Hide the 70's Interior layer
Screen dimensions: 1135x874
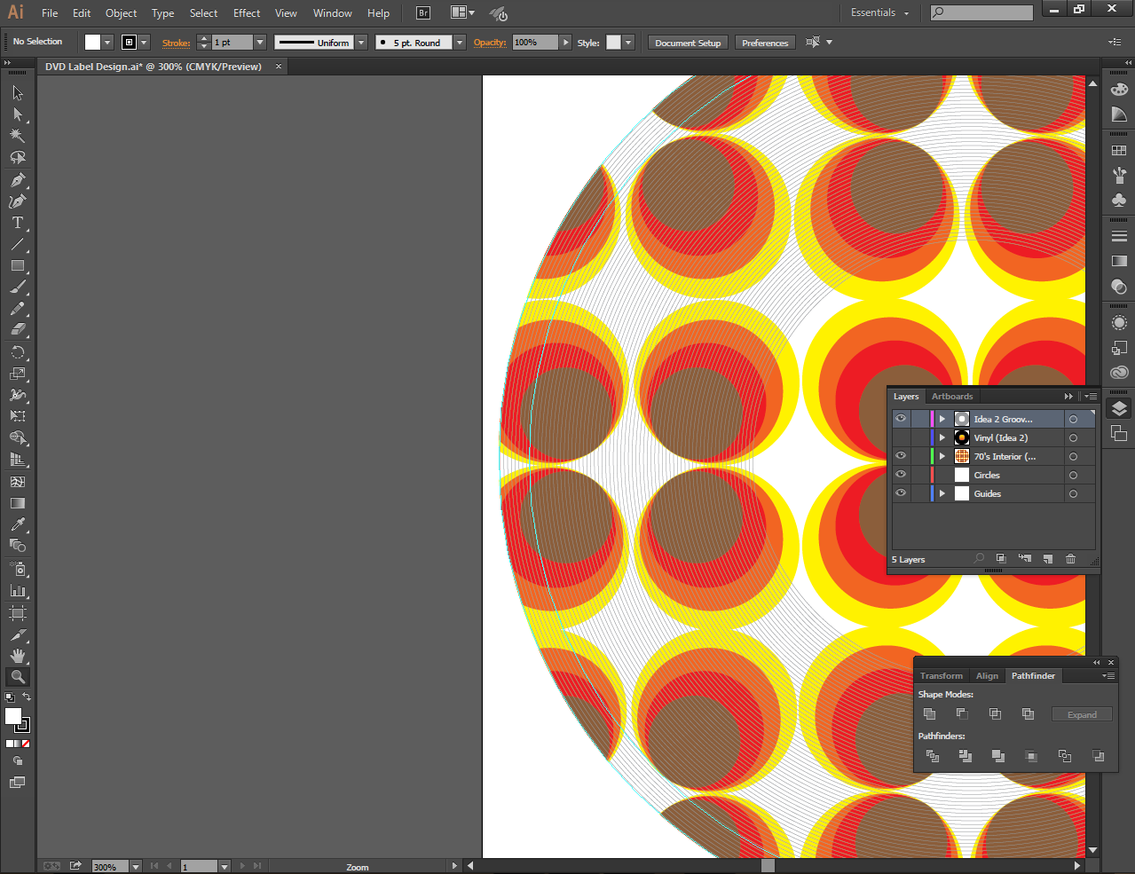pyautogui.click(x=901, y=456)
